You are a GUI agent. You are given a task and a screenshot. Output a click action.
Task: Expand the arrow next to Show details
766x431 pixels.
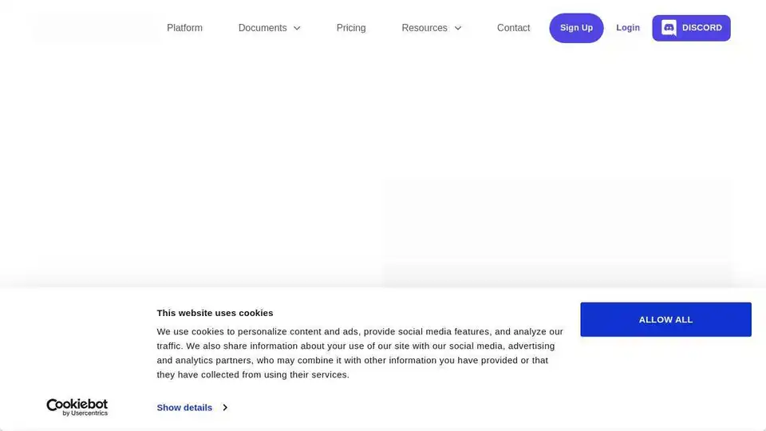coord(225,408)
